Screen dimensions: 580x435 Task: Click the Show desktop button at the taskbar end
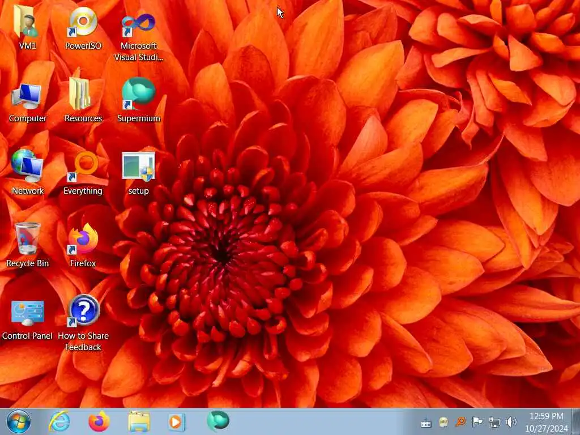pos(575,421)
